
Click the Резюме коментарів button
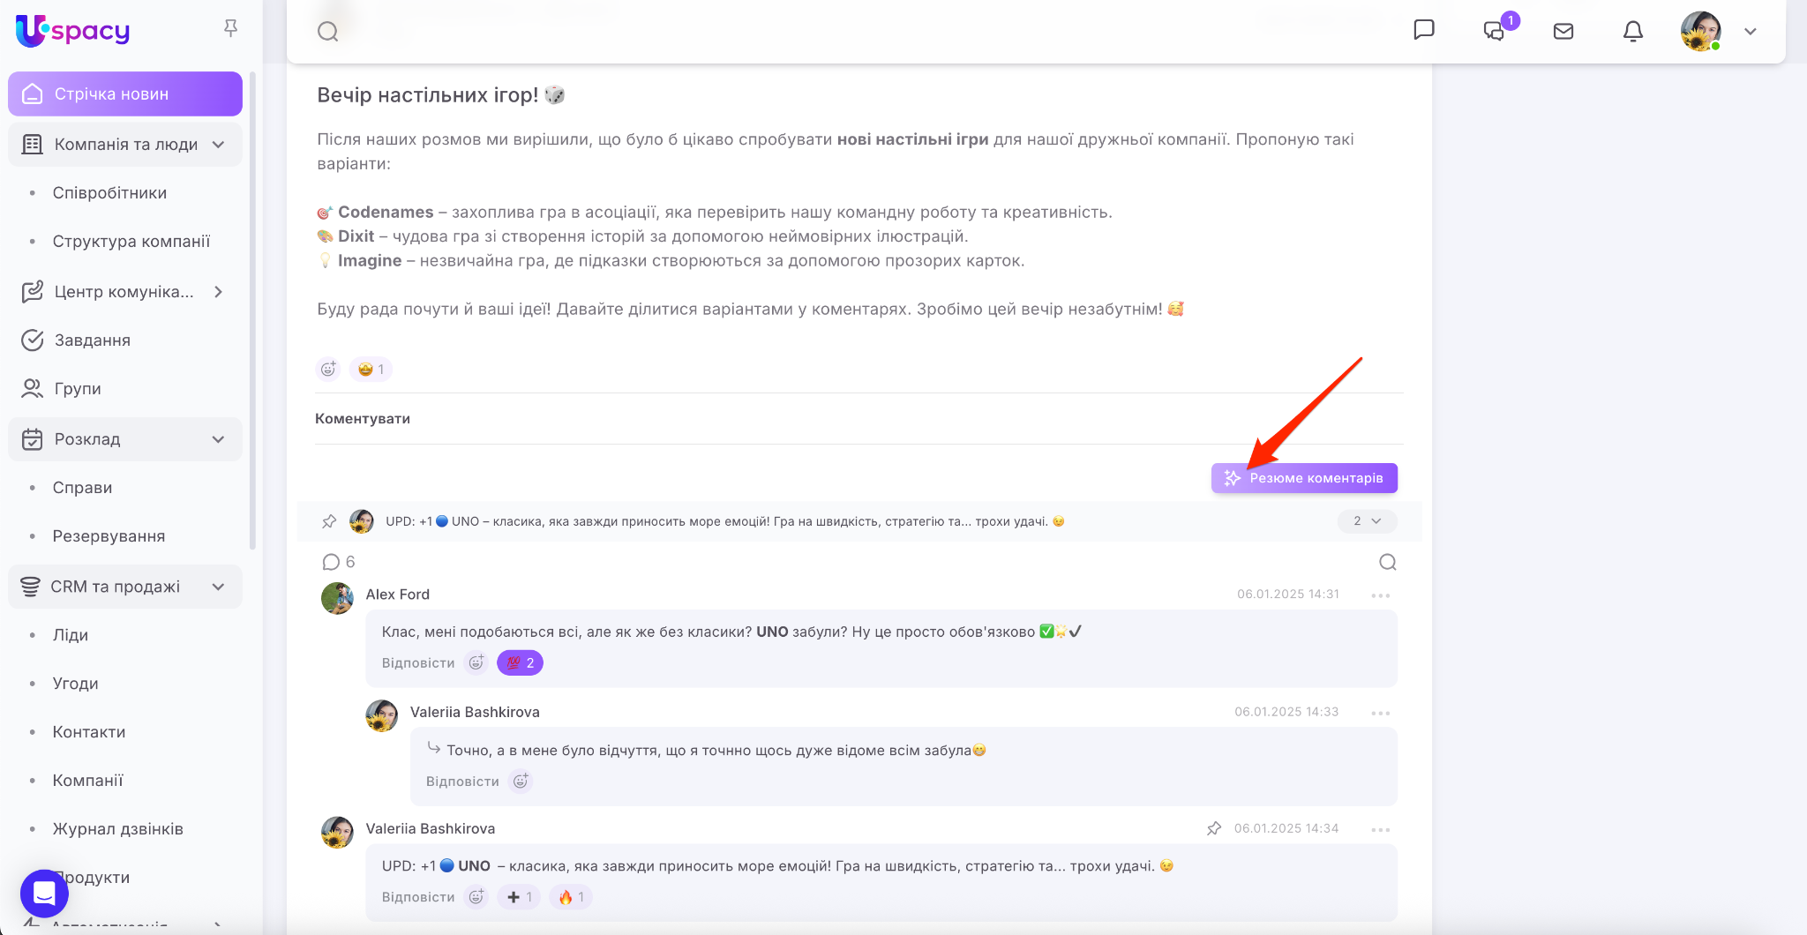pyautogui.click(x=1303, y=478)
